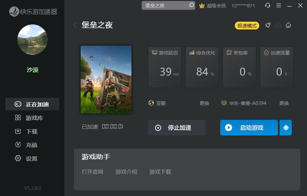Change region via 更换 next to 亚服

point(204,103)
